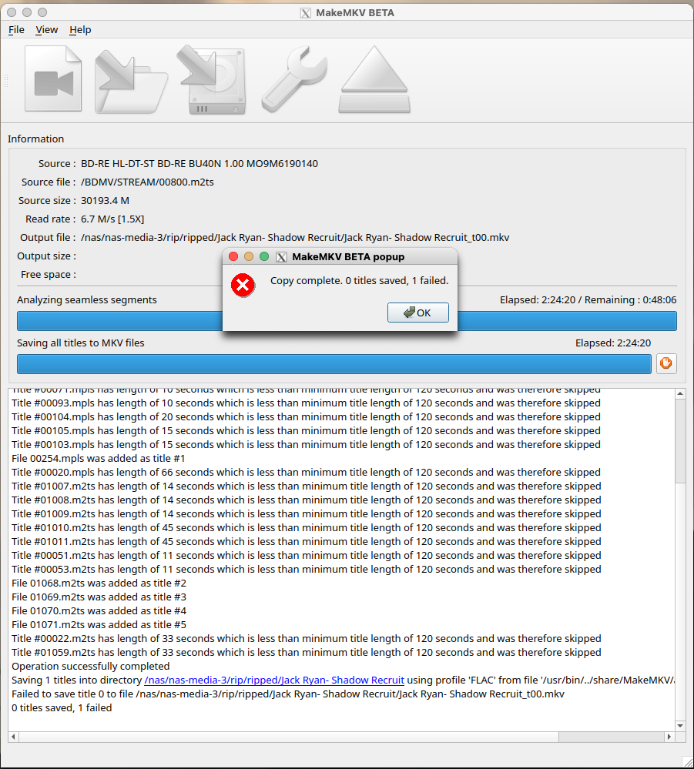This screenshot has width=694, height=769.
Task: Click the Source drive value BD-RE HL-DT-ST
Action: (199, 164)
